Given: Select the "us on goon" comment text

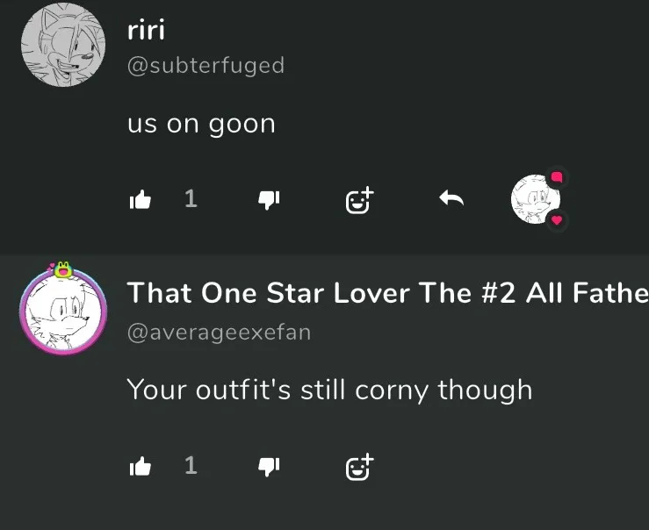Looking at the screenshot, I should 201,124.
